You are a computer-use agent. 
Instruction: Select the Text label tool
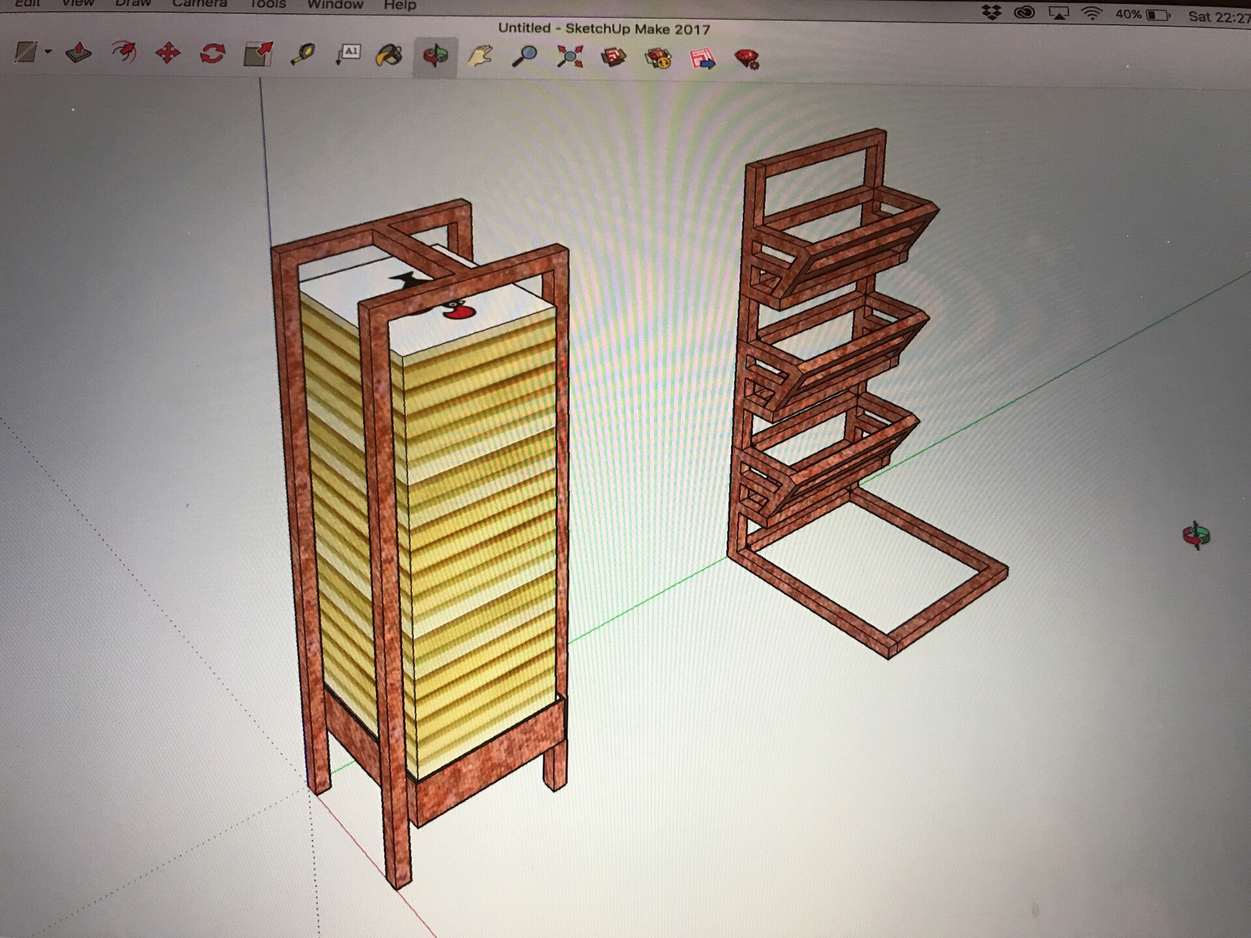348,55
